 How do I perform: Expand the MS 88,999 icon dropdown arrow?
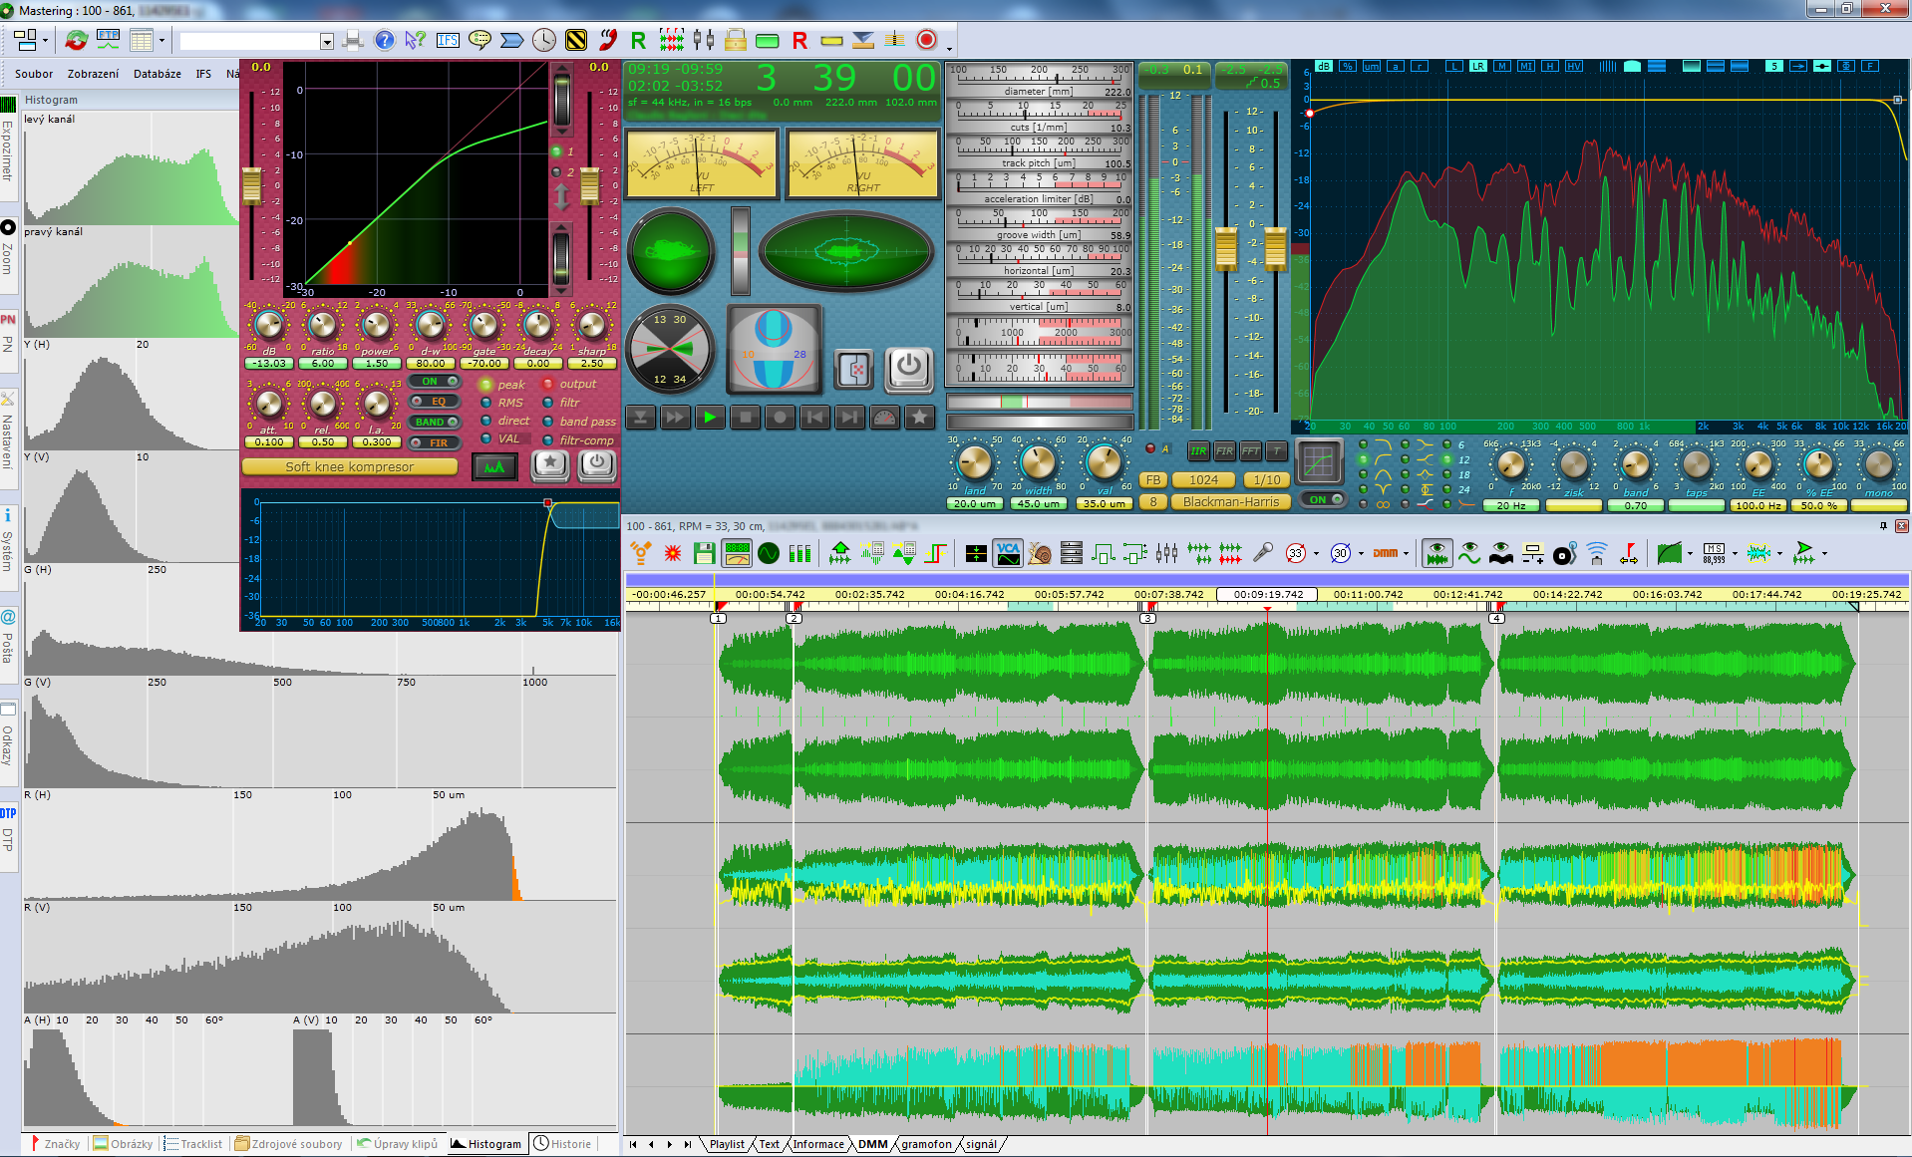coord(1735,553)
